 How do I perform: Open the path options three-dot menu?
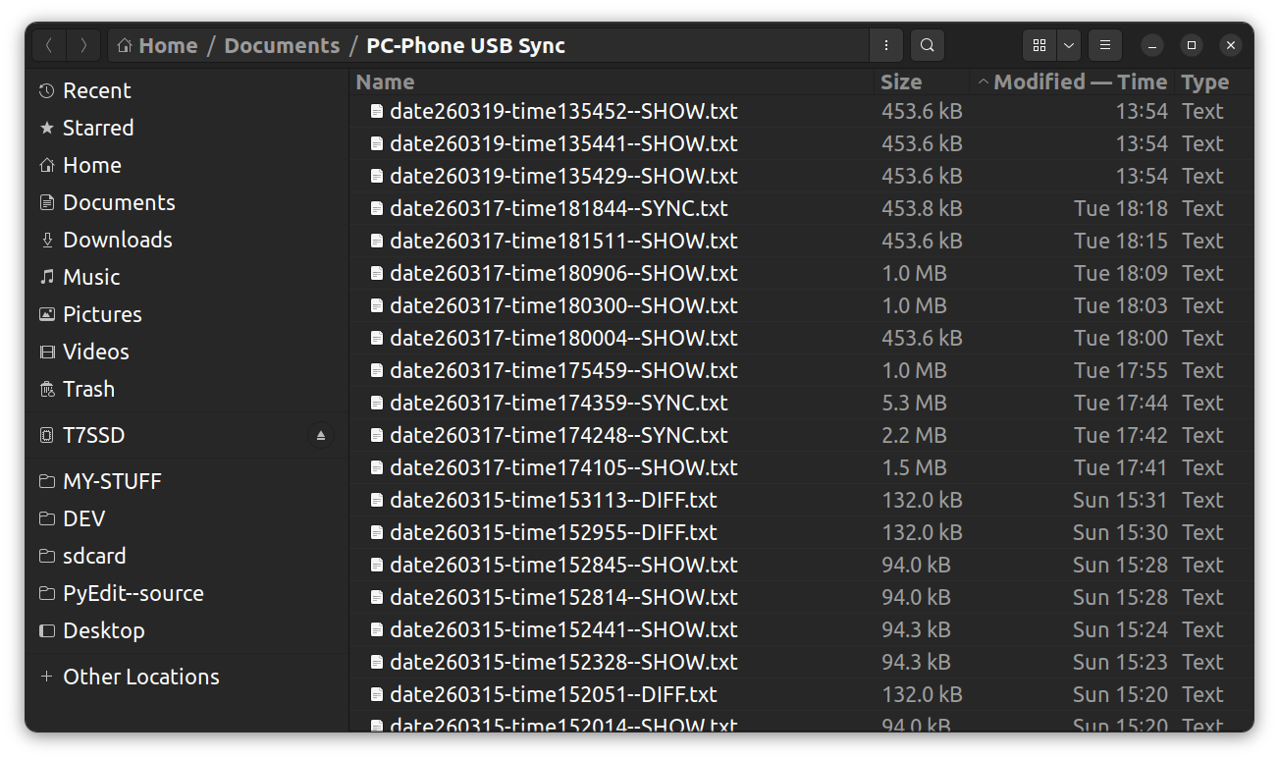[x=886, y=45]
